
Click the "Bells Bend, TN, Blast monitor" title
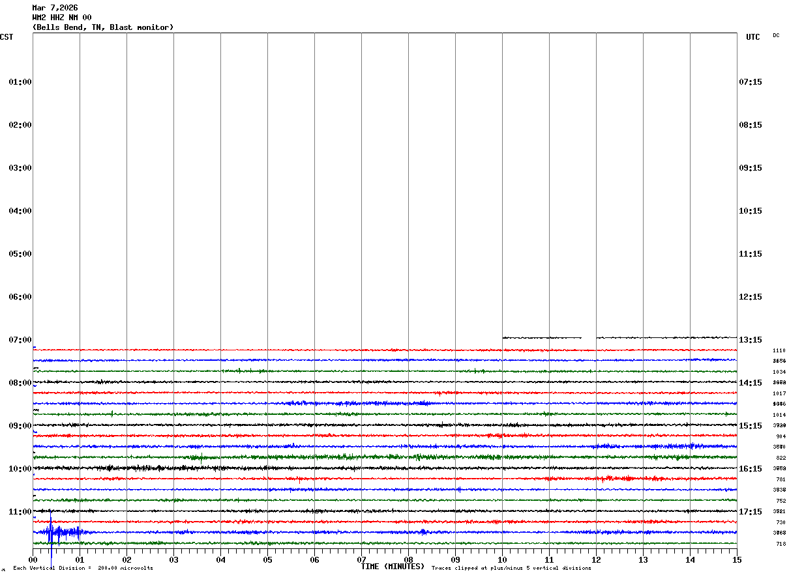[103, 27]
